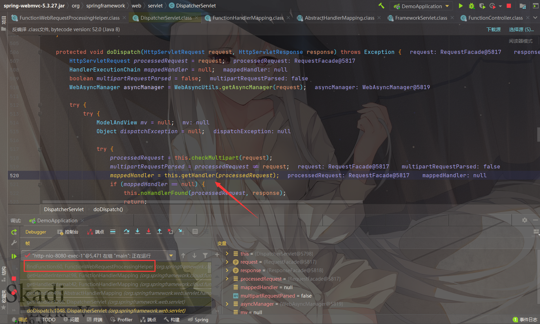Click line number 520 in gutter

click(15, 176)
